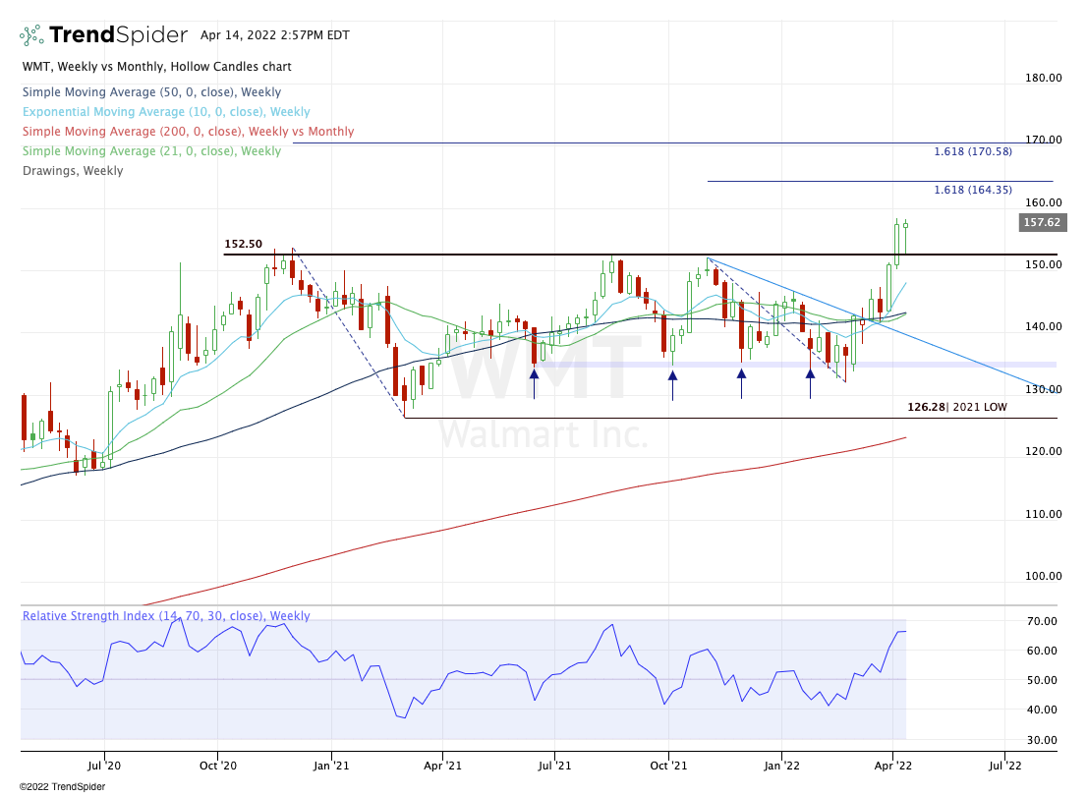This screenshot has height=796, width=1087.
Task: Click the 160.00 price axis label
Action: point(1044,202)
